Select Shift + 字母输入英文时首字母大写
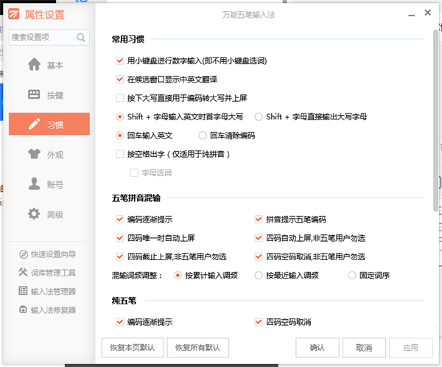 point(120,116)
